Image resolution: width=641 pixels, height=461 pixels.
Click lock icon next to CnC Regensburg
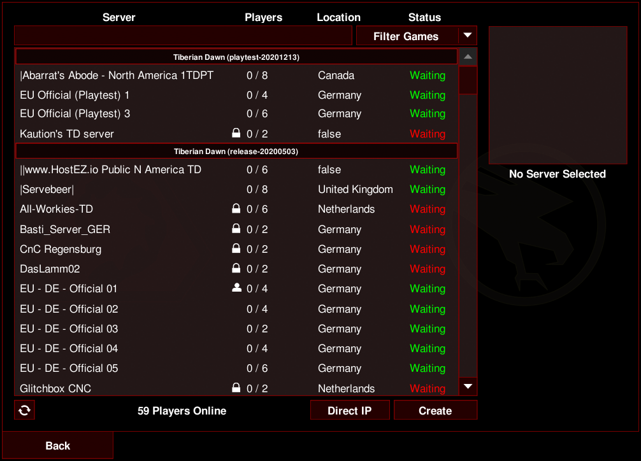pyautogui.click(x=236, y=248)
